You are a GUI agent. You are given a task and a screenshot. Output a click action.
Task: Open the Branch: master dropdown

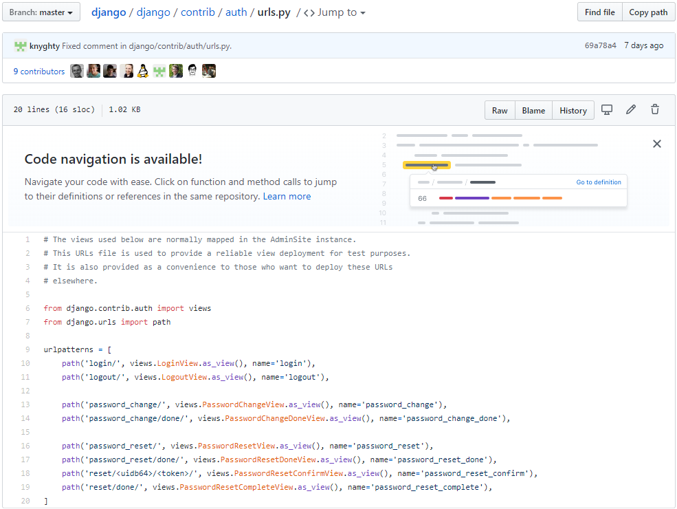point(41,12)
